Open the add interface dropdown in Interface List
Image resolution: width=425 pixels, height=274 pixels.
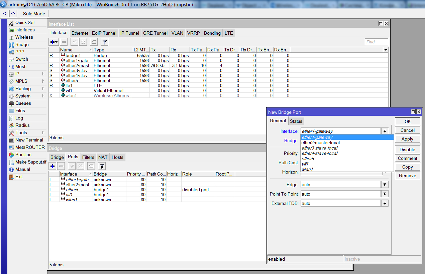[x=54, y=42]
